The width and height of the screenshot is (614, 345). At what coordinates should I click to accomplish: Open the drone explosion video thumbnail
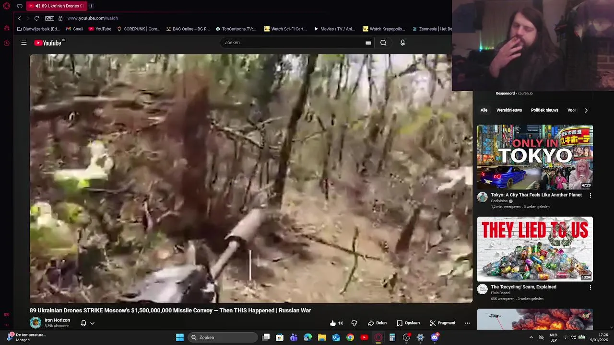click(x=535, y=319)
